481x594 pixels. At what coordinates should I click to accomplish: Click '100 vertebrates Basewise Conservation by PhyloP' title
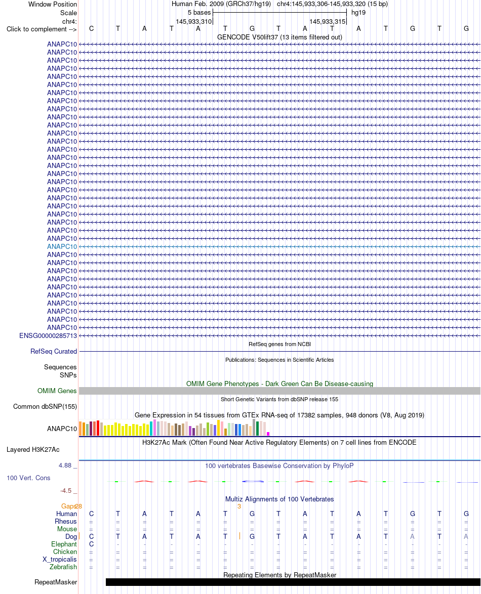pyautogui.click(x=279, y=465)
